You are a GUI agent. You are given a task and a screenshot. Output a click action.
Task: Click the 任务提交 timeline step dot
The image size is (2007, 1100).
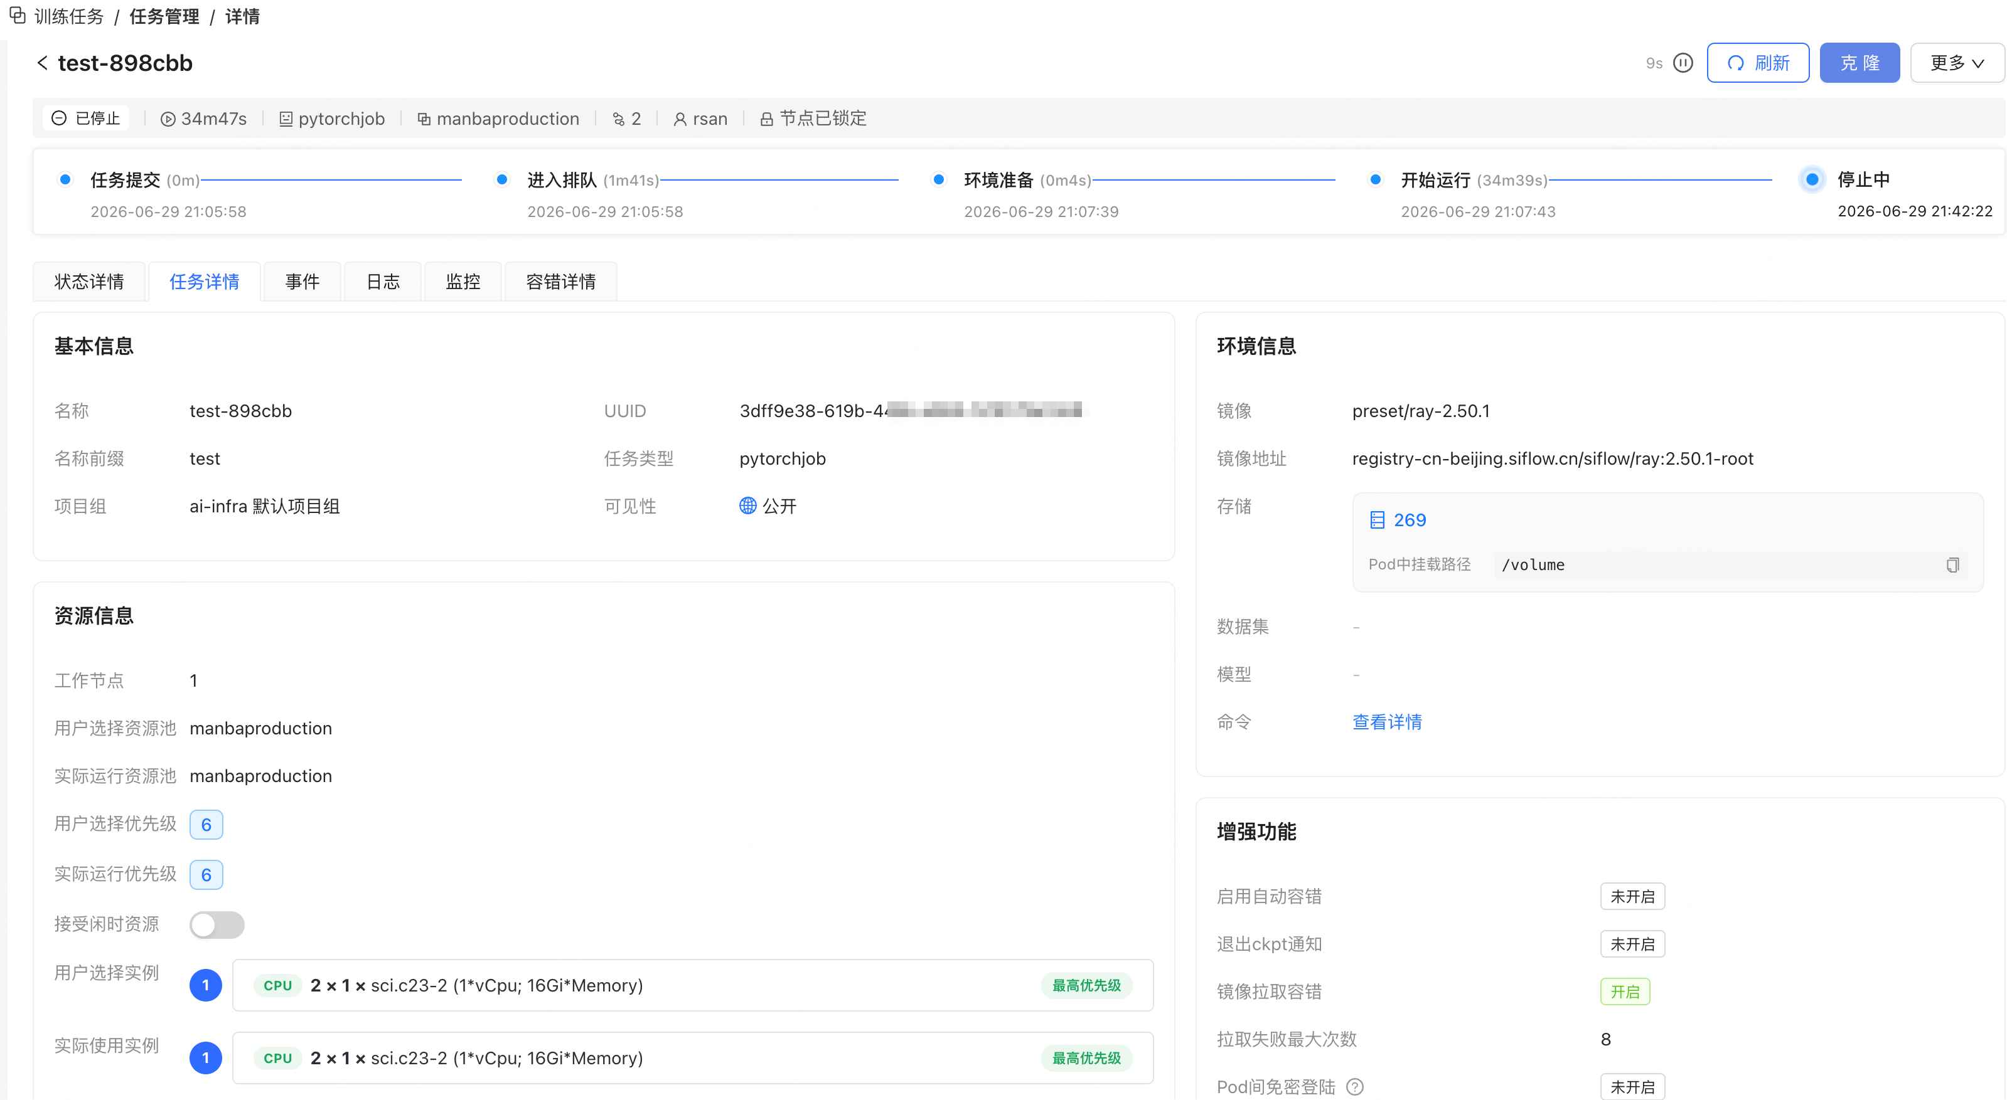click(x=65, y=180)
